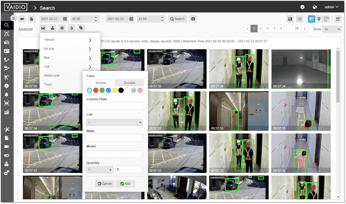Open the sidebar document file icon
This screenshot has height=204, width=346.
7,138
